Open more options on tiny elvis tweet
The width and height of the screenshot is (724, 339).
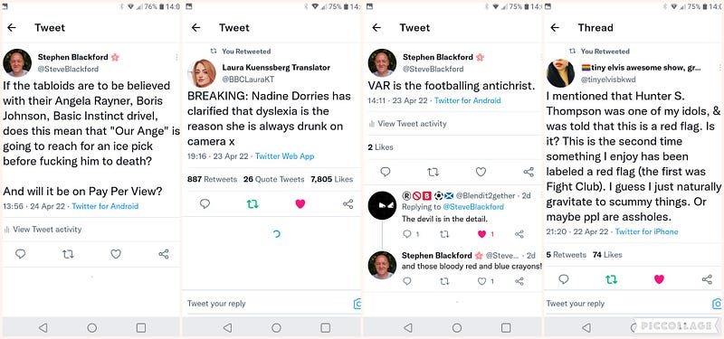[x=719, y=68]
